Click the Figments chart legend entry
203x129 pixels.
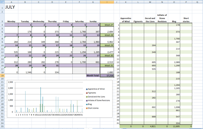tap(91, 93)
